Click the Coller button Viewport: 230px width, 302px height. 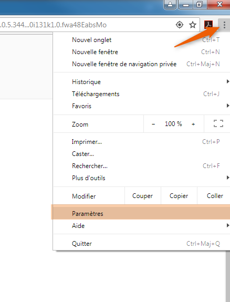click(x=215, y=196)
